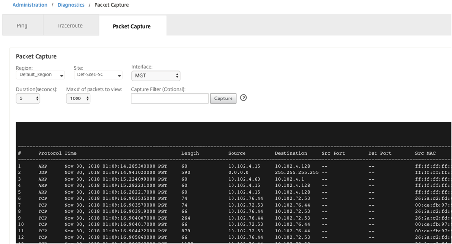Click the Destination column header
452x244 pixels.
[x=291, y=153]
